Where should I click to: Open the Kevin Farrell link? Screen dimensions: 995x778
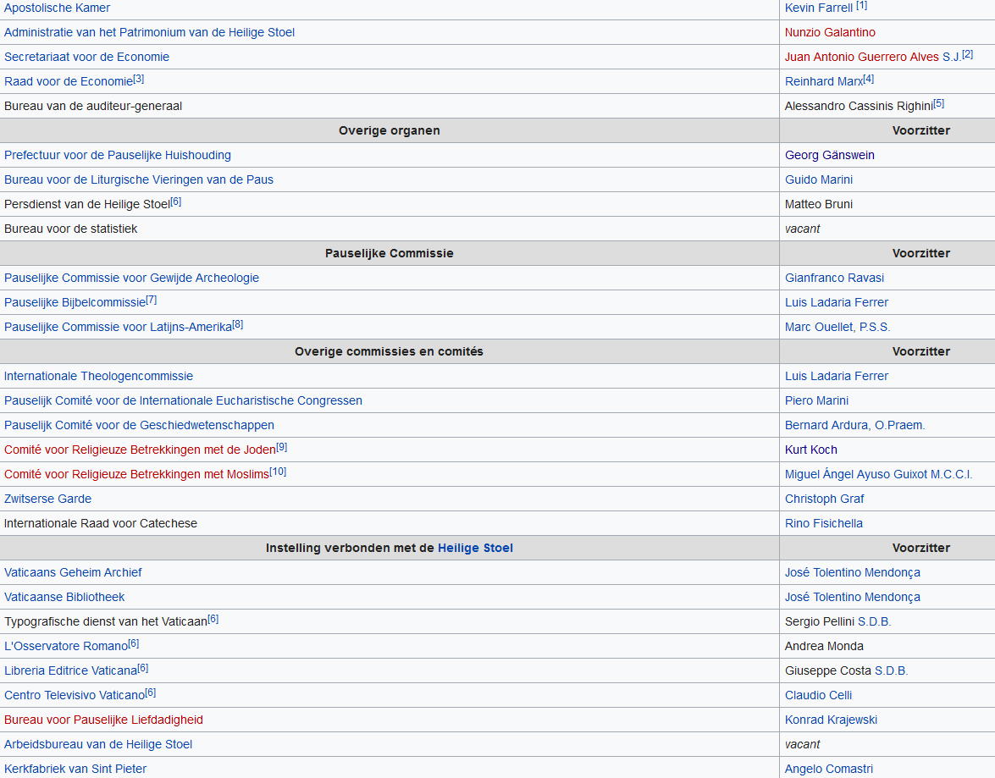pos(819,8)
